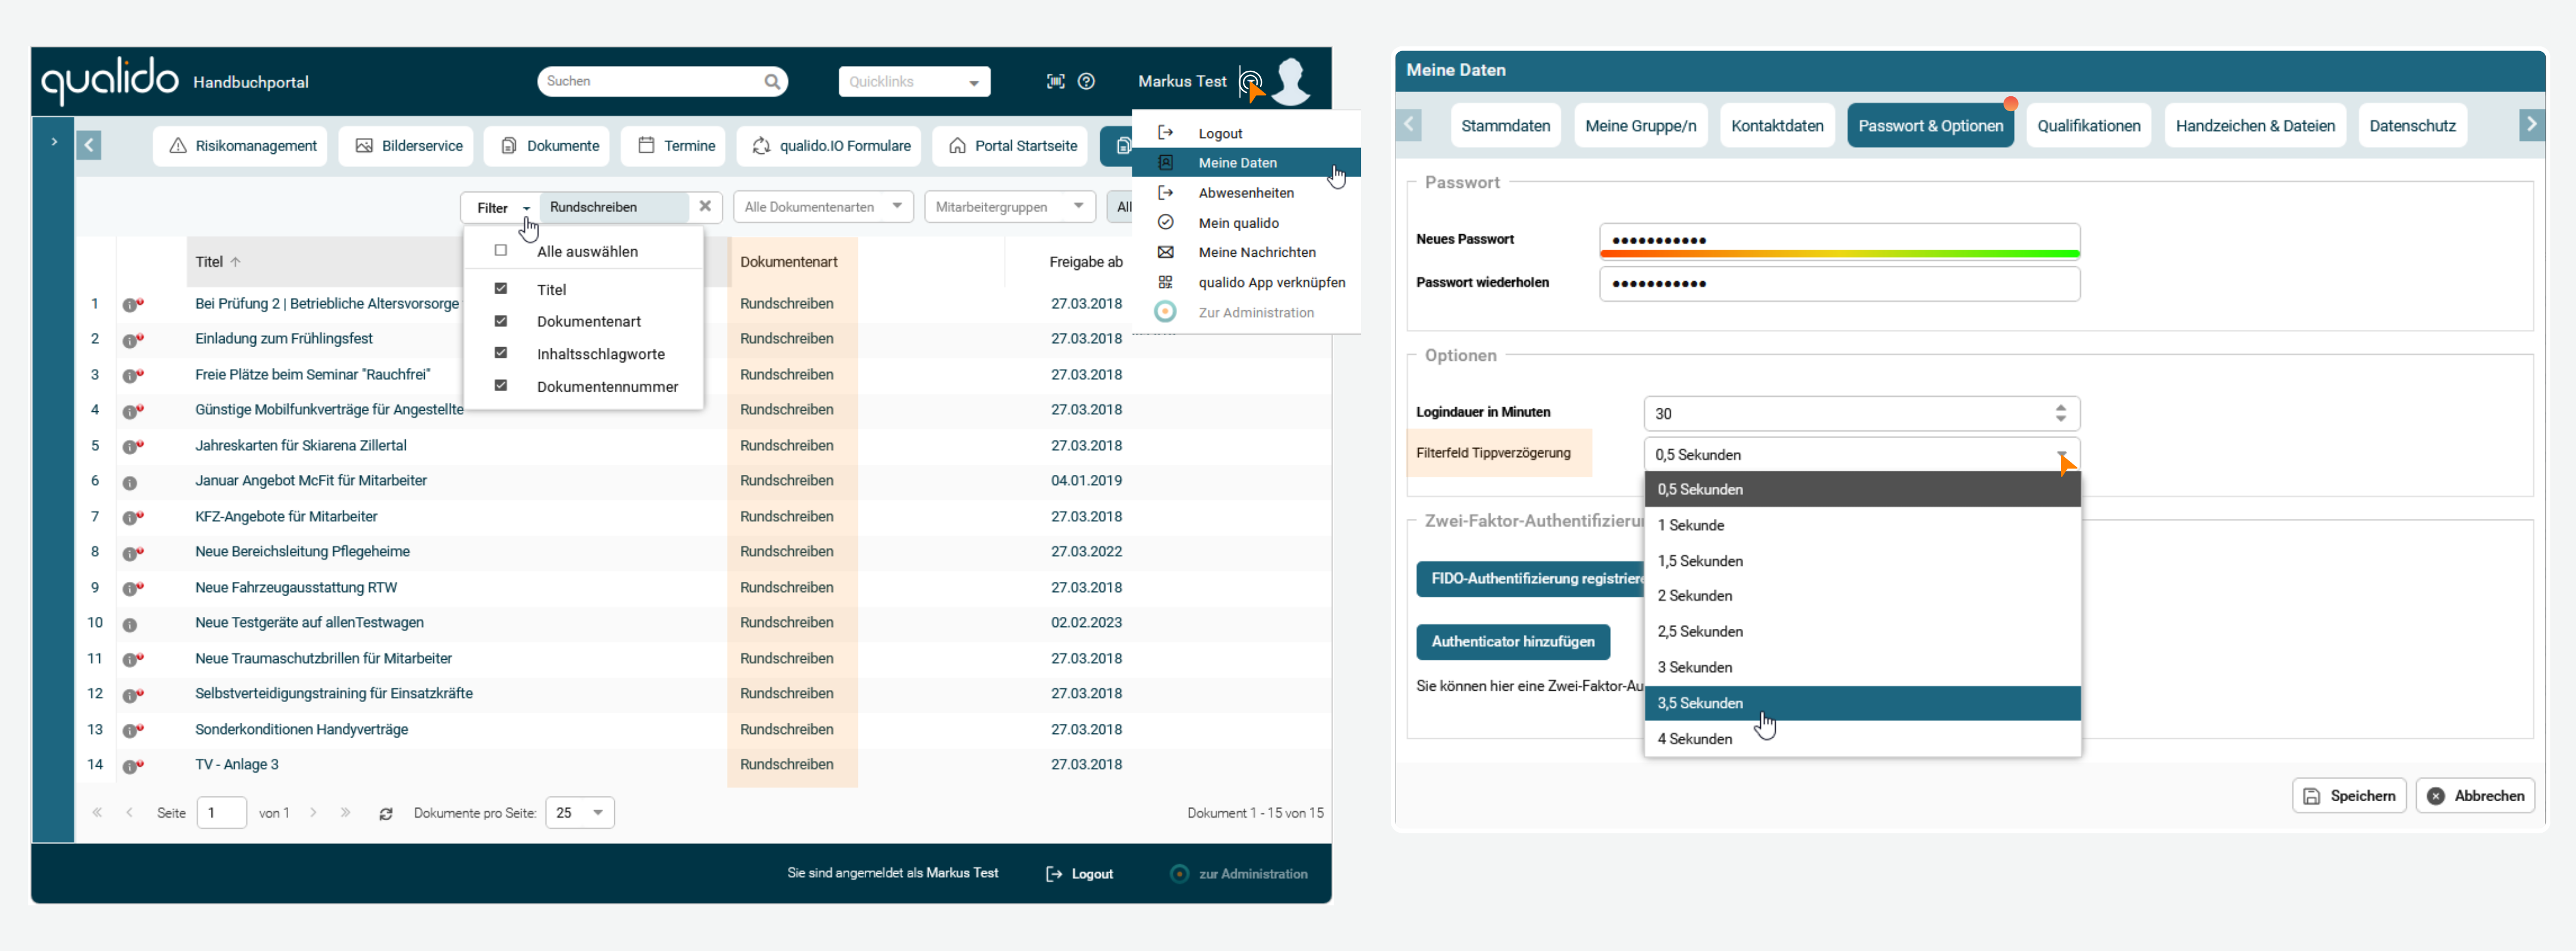Go to last page of documents
This screenshot has height=951, width=2576.
(x=345, y=812)
